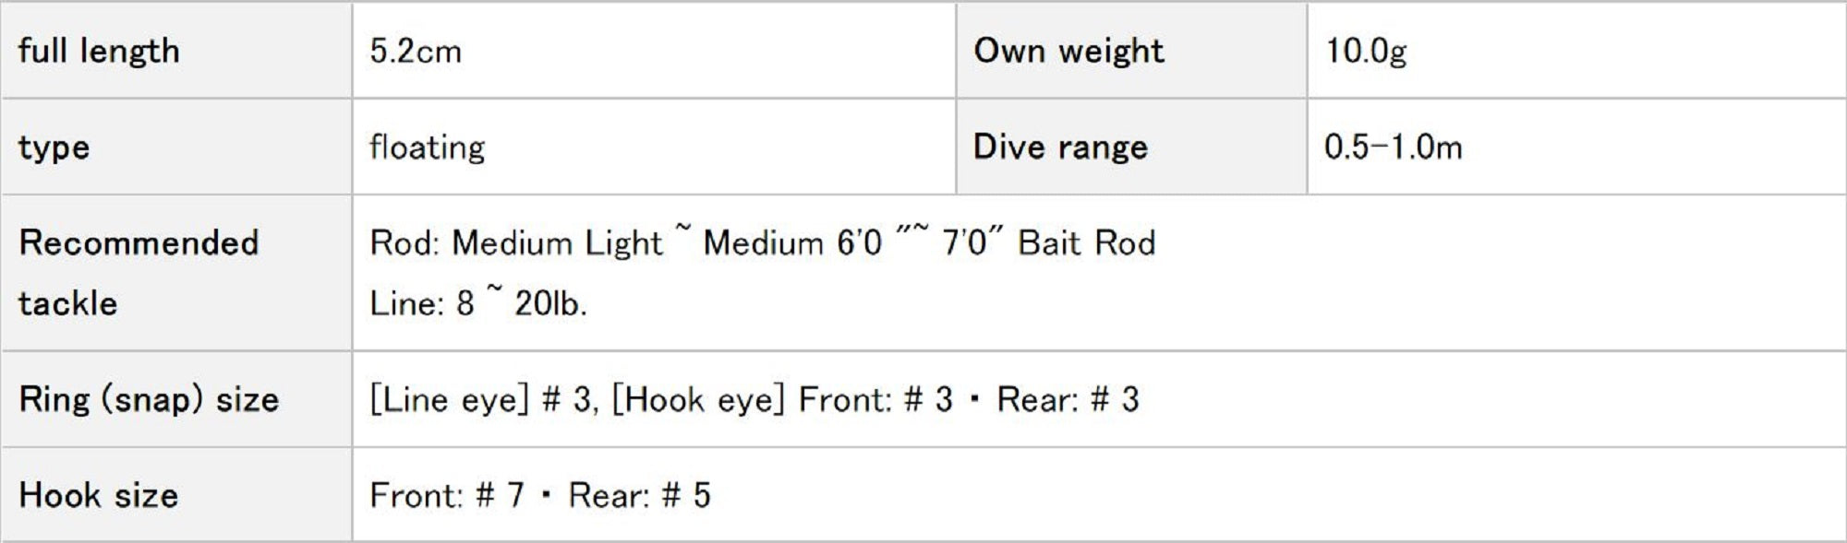The width and height of the screenshot is (1847, 543).
Task: Select the "Rear: # 5" hook size
Action: [639, 496]
